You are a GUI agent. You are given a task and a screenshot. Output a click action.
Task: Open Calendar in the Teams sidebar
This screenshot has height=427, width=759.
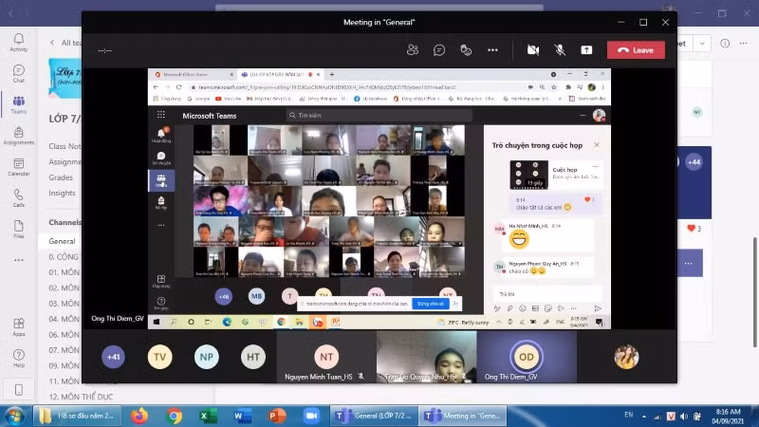tap(18, 166)
